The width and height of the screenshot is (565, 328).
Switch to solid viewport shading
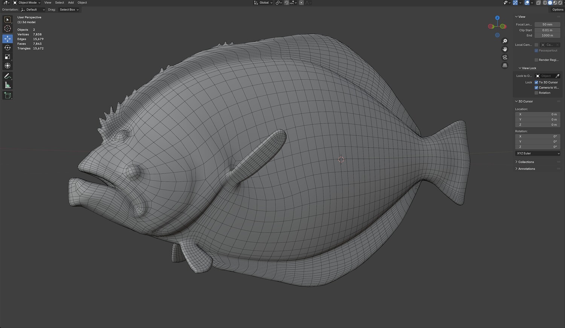point(550,3)
